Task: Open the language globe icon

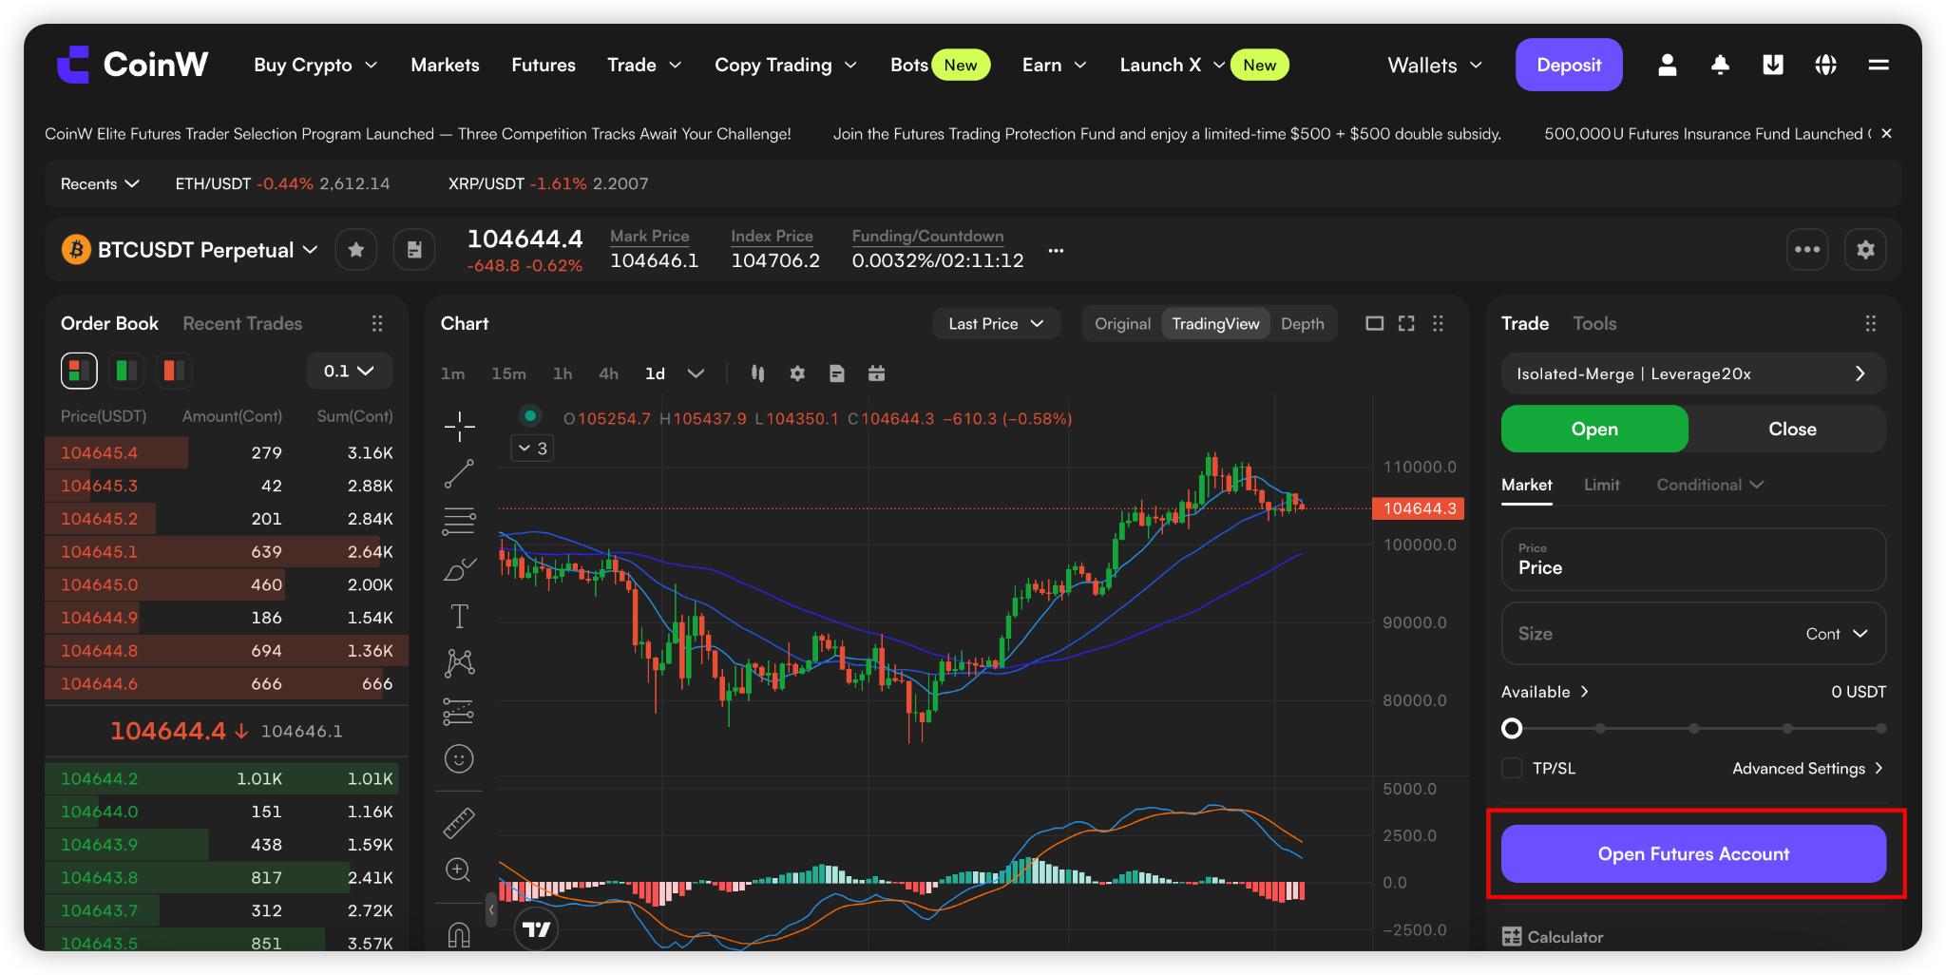Action: 1825,65
